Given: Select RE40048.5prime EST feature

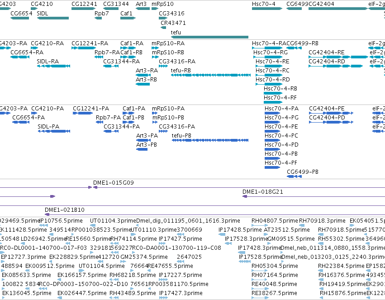Looking at the screenshot, I should pos(260,289).
